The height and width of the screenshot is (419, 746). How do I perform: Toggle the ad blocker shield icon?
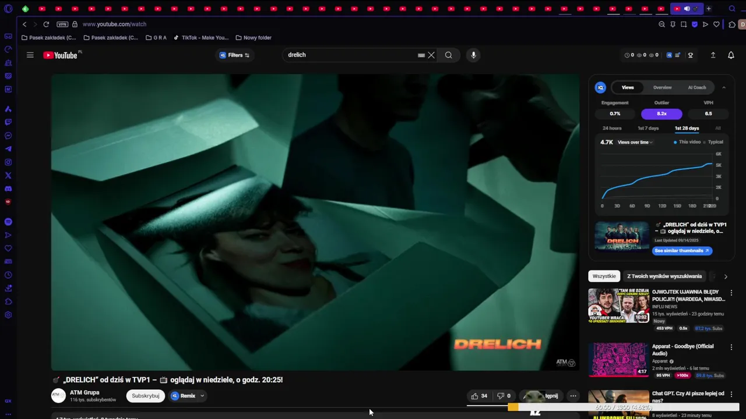[x=694, y=24]
